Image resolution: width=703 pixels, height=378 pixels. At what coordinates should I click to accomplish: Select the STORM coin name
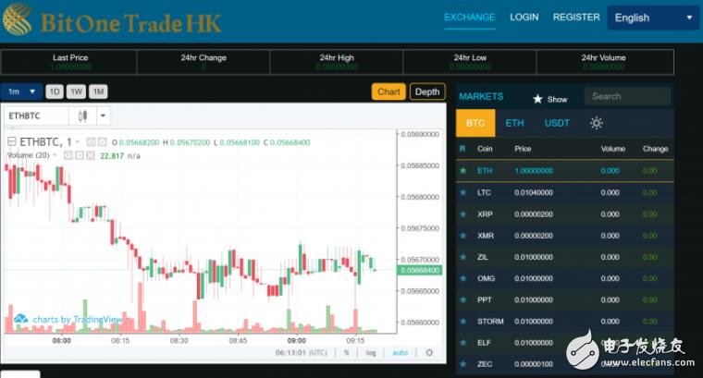[x=490, y=321]
